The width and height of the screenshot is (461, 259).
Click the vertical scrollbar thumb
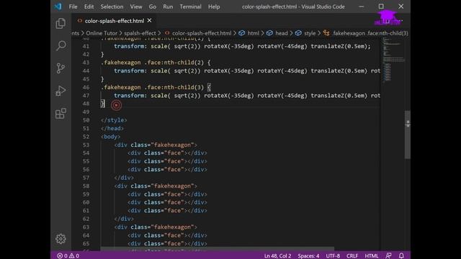click(407, 135)
